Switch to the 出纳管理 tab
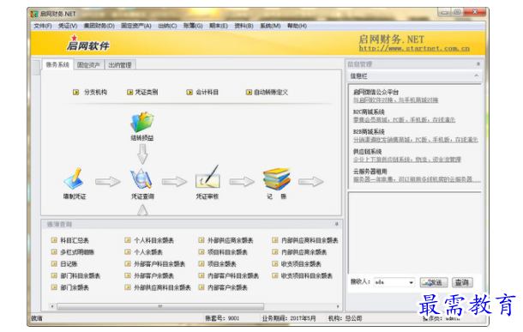 tap(120, 64)
